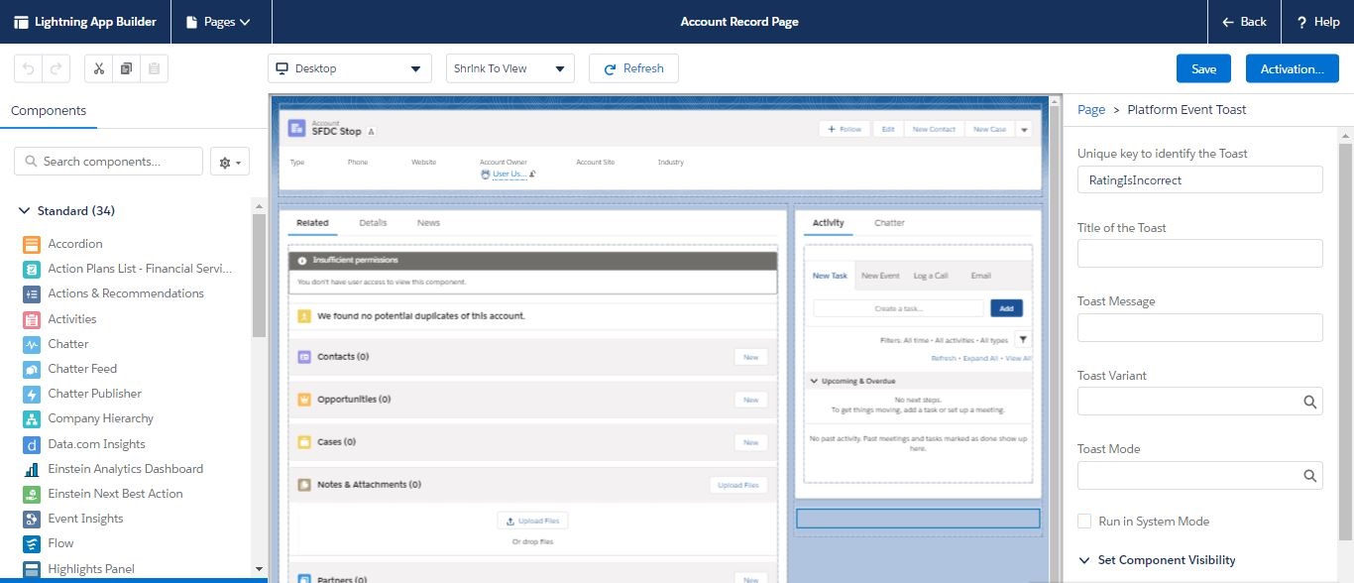
Task: Click the Lightning App Builder logo icon
Action: [x=21, y=22]
